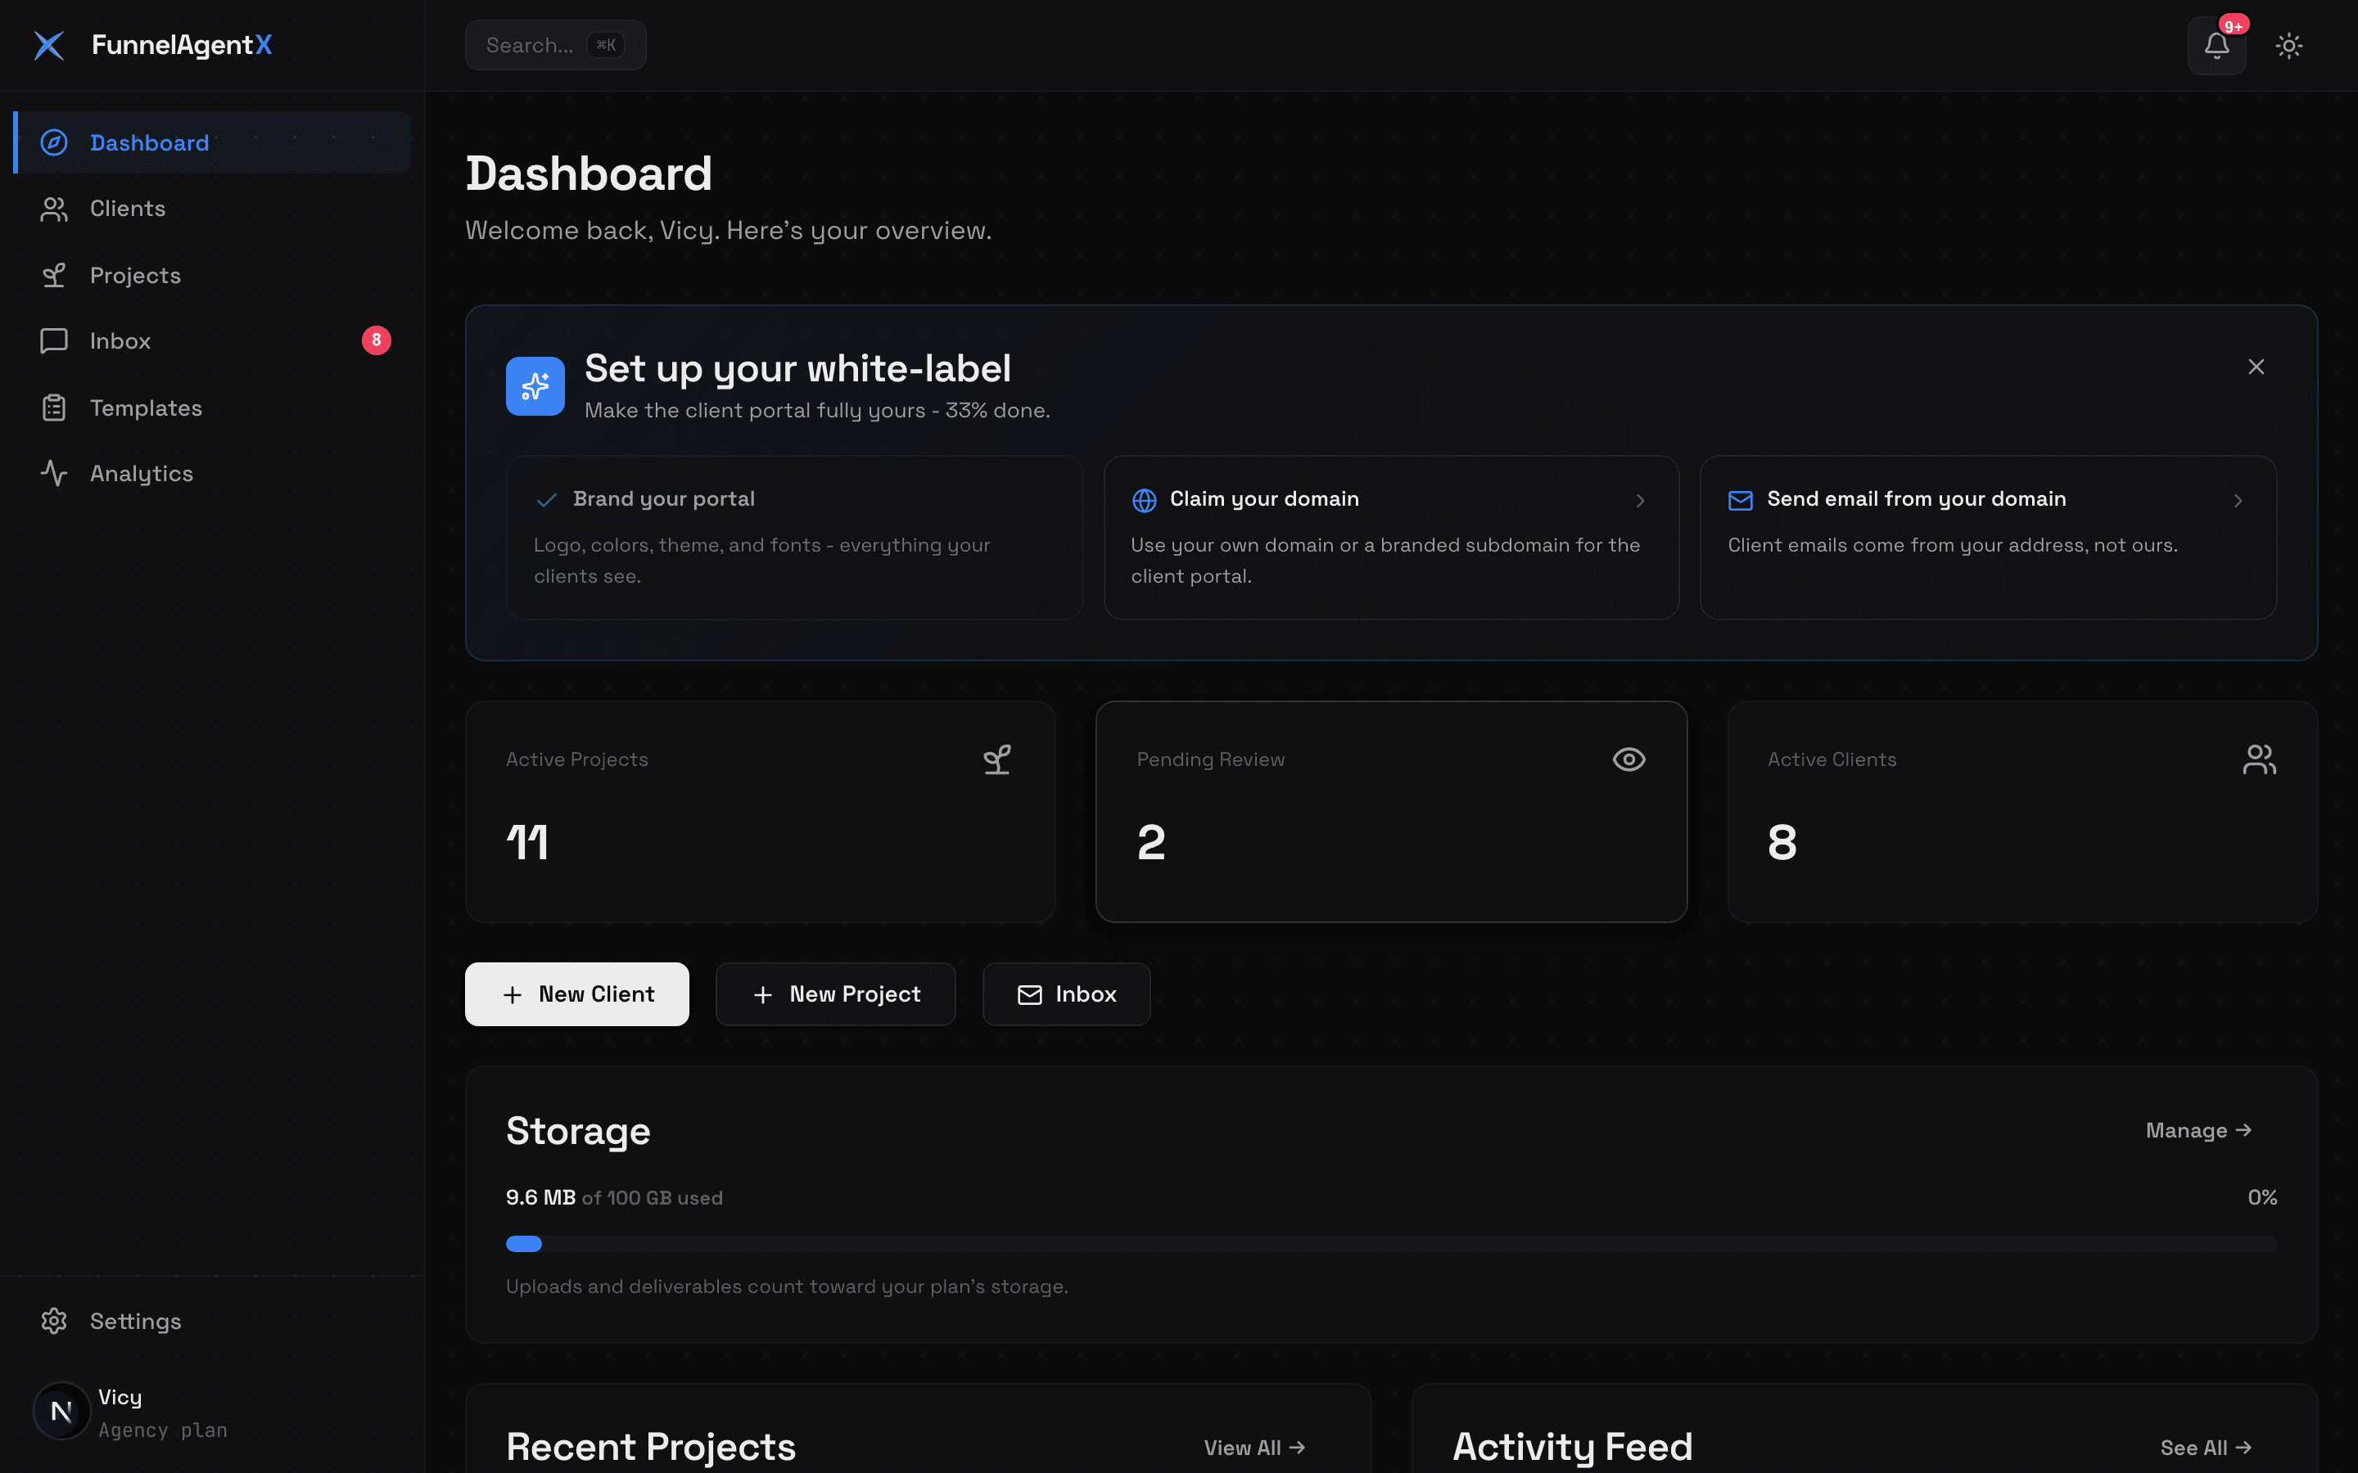Click the Clients people icon in sidebar
This screenshot has width=2358, height=1473.
coord(53,209)
